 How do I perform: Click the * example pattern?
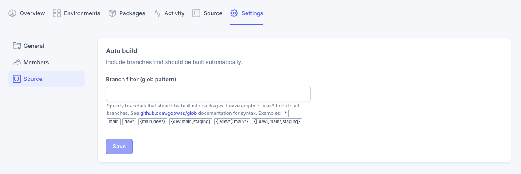286,114
